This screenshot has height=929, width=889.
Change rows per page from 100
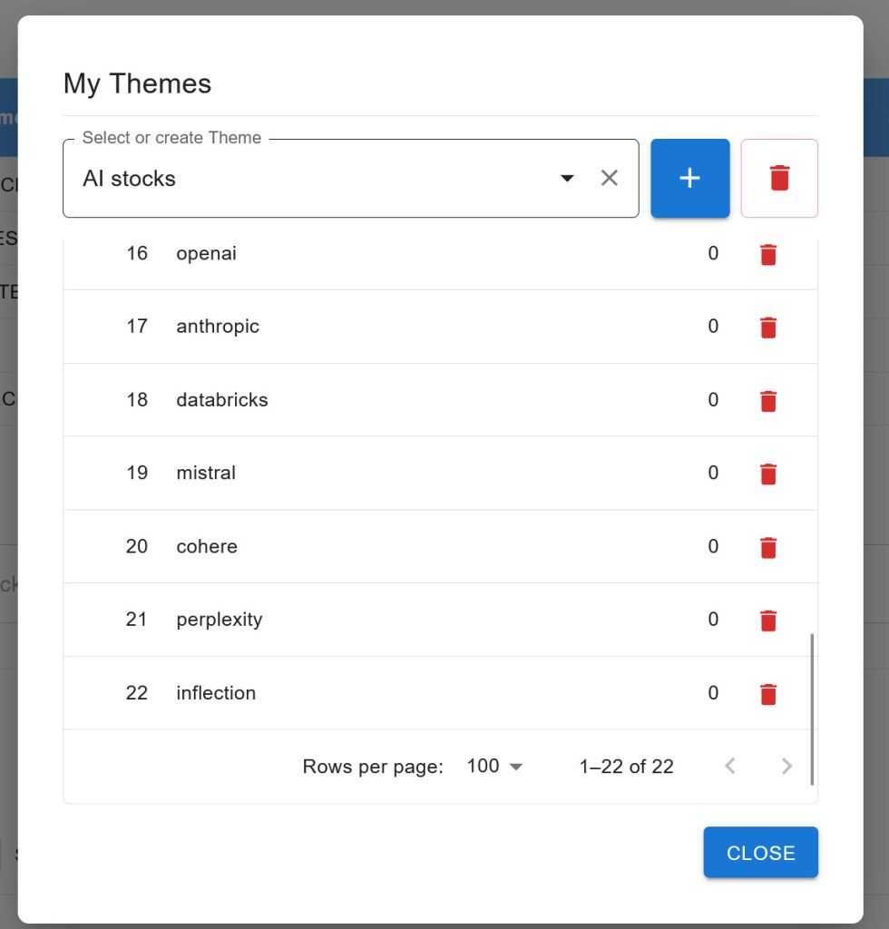(x=494, y=767)
